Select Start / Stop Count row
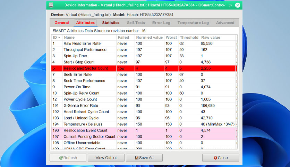 (144, 62)
